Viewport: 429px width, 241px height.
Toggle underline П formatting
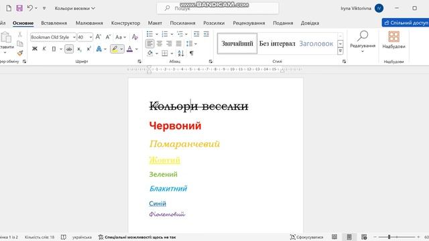[54, 49]
